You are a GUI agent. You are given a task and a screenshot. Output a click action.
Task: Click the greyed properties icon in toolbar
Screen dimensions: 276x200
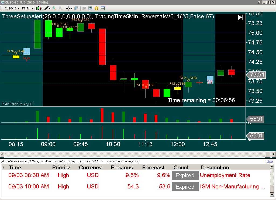(84, 8)
